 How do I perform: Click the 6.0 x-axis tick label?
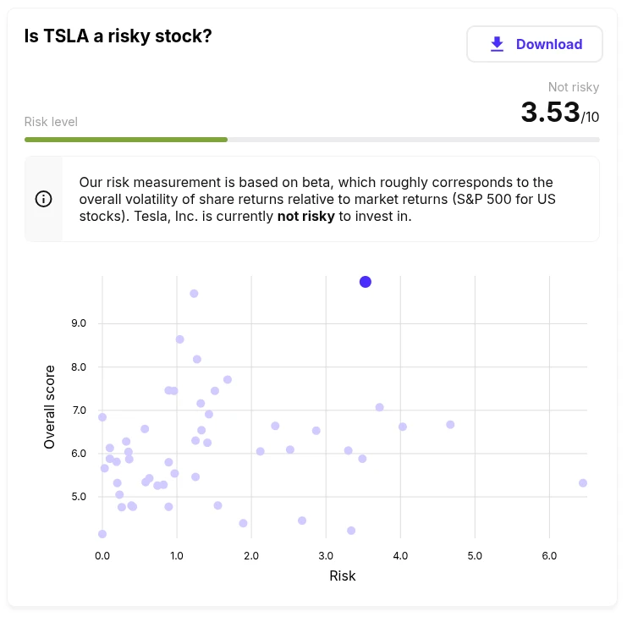click(x=549, y=556)
